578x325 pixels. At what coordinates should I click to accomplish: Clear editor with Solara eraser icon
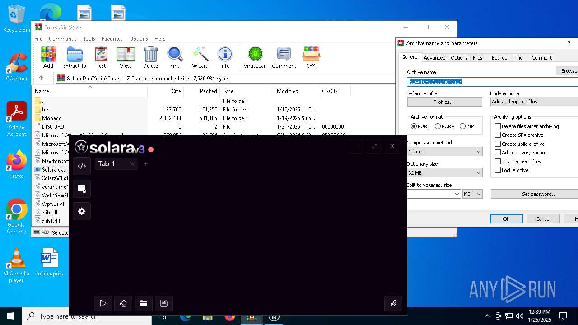[x=123, y=304]
